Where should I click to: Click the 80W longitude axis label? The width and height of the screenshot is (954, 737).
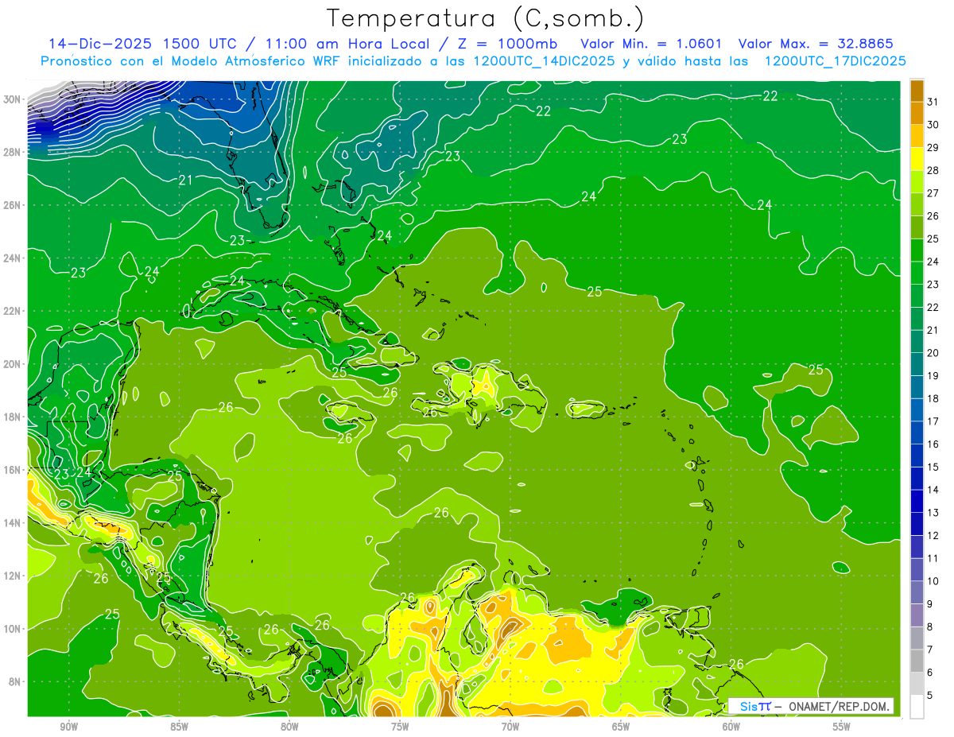[289, 727]
